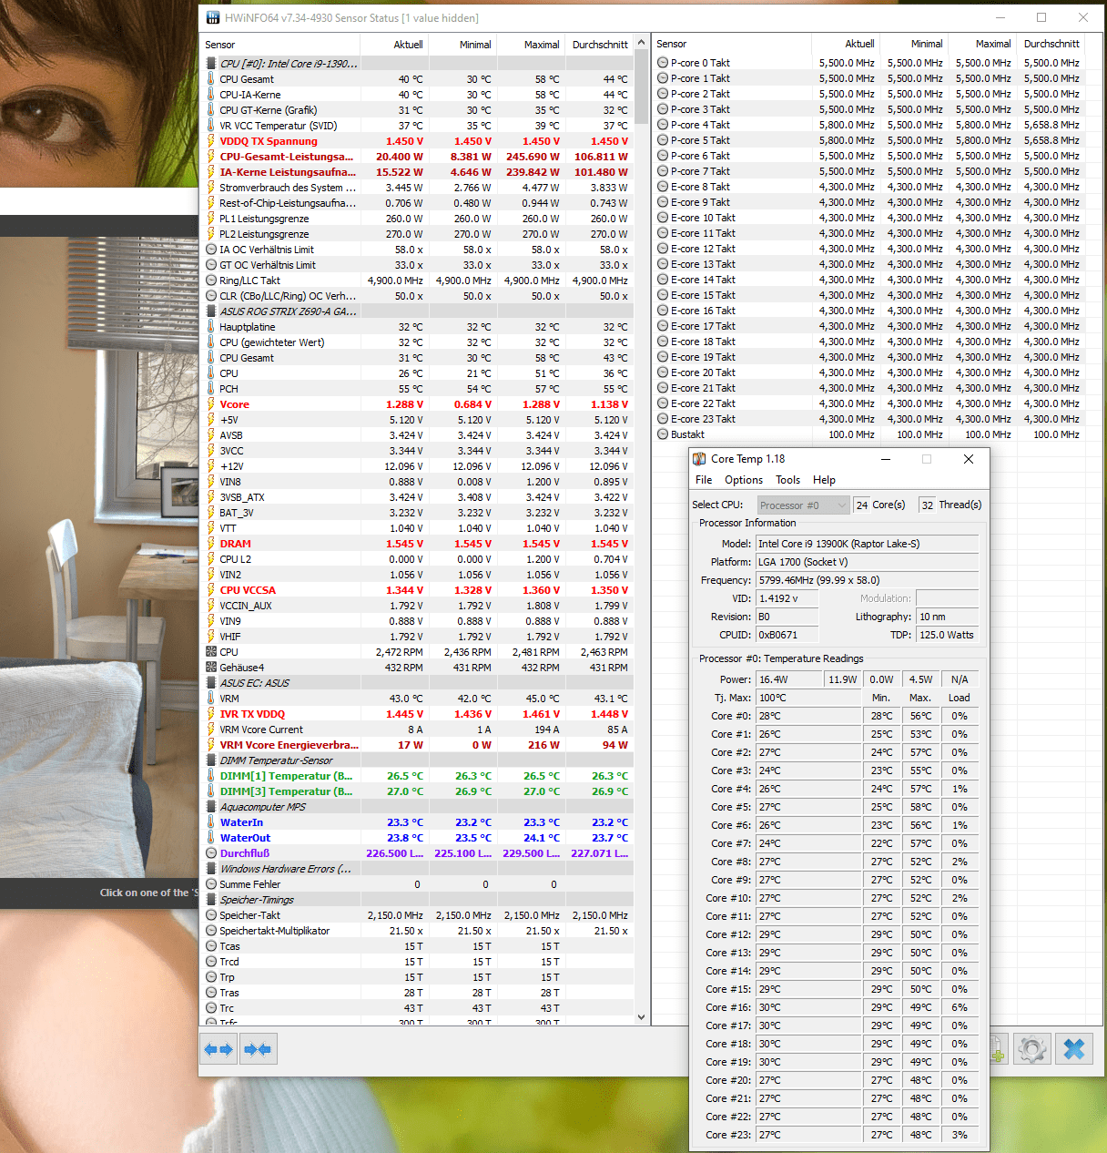The height and width of the screenshot is (1153, 1107).
Task: Select the ASUS EC: ASUS group header
Action: click(x=417, y=683)
